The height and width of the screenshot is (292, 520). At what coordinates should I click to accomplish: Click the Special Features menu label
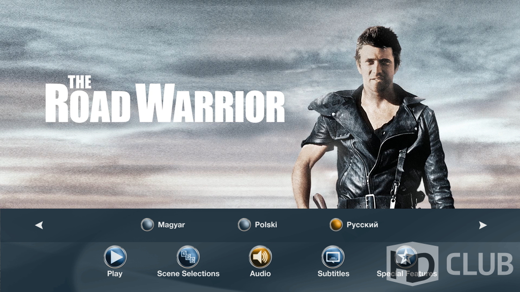click(x=407, y=274)
